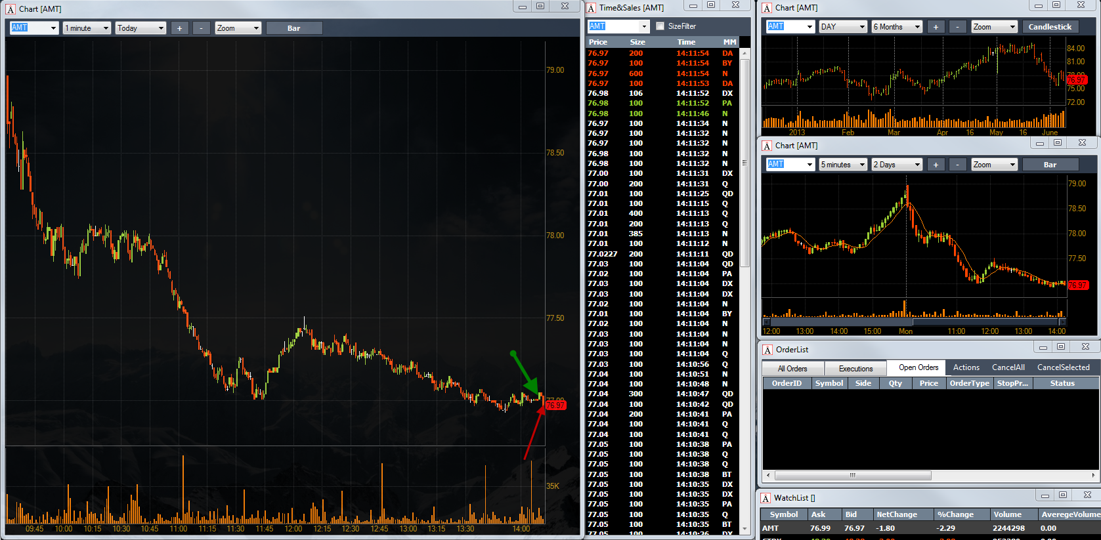Viewport: 1101px width, 540px height.
Task: Open the 2 Days range dropdown
Action: [896, 165]
